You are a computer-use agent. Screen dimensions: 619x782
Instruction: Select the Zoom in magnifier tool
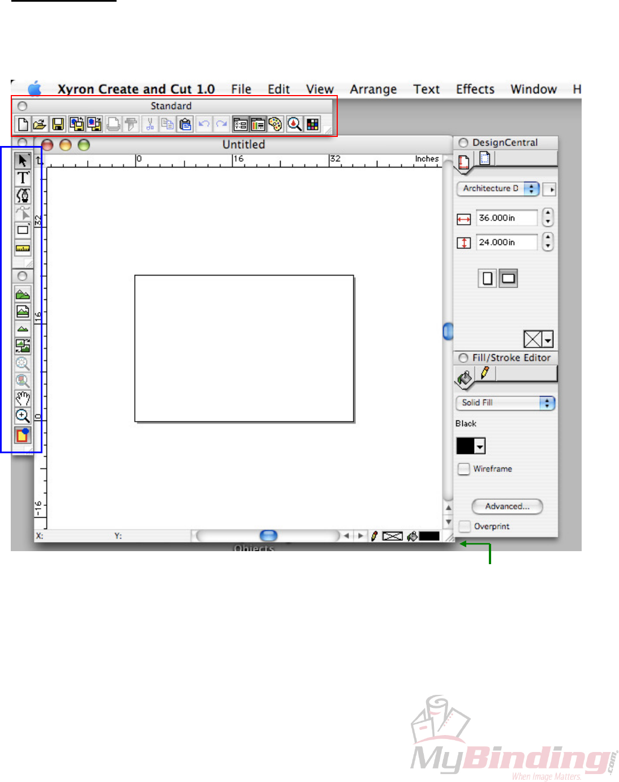pyautogui.click(x=23, y=416)
